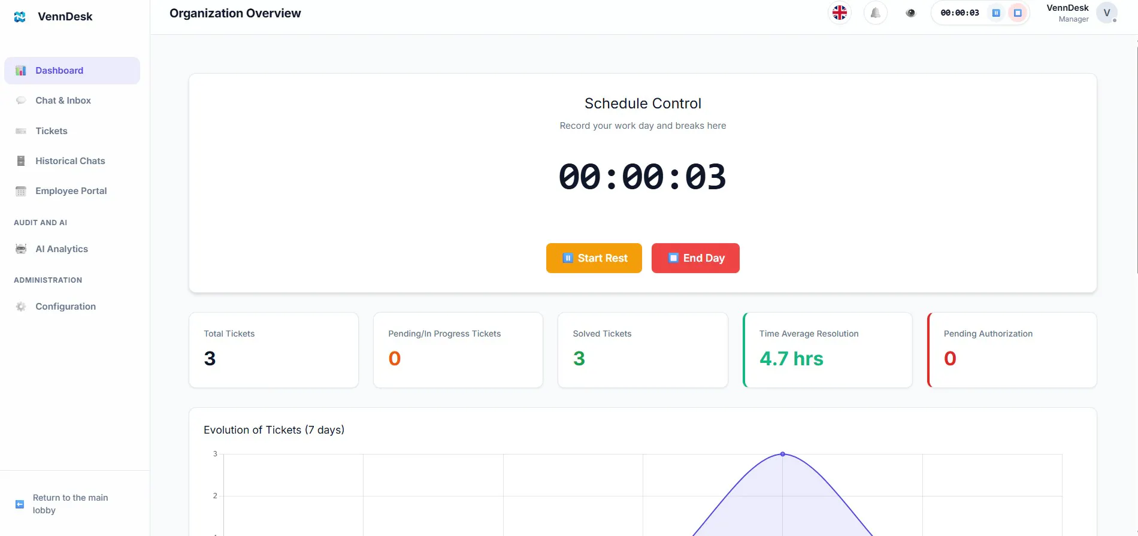Click the Configuration gear icon

tap(21, 307)
